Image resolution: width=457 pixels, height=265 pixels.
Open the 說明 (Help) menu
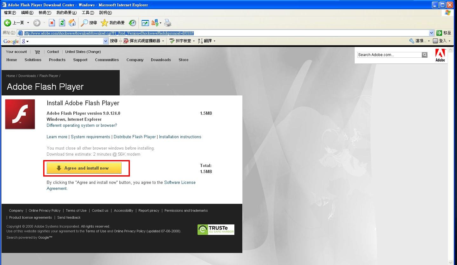[105, 13]
